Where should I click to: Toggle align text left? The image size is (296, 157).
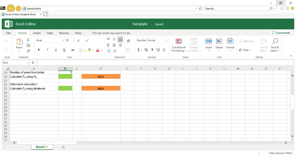108,45
